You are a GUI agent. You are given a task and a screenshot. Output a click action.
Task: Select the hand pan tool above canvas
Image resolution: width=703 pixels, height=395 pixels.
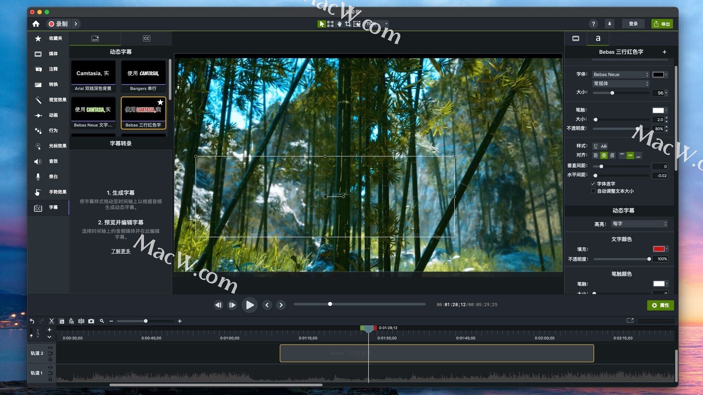tap(339, 24)
